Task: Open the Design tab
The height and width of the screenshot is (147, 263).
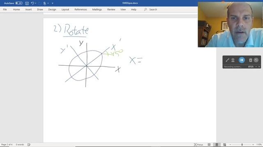Action: pos(52,9)
